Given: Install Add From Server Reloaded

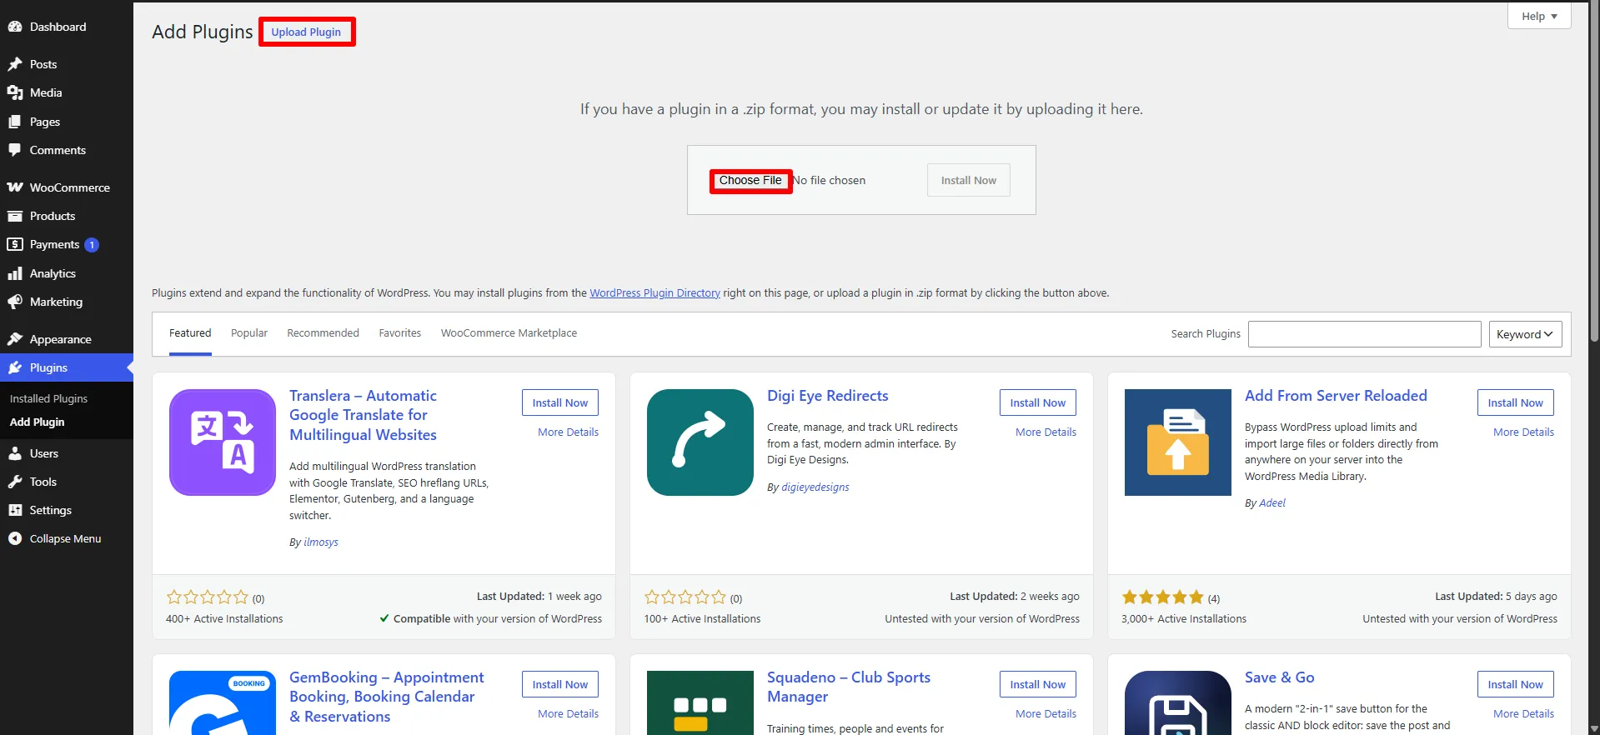Looking at the screenshot, I should coord(1516,402).
